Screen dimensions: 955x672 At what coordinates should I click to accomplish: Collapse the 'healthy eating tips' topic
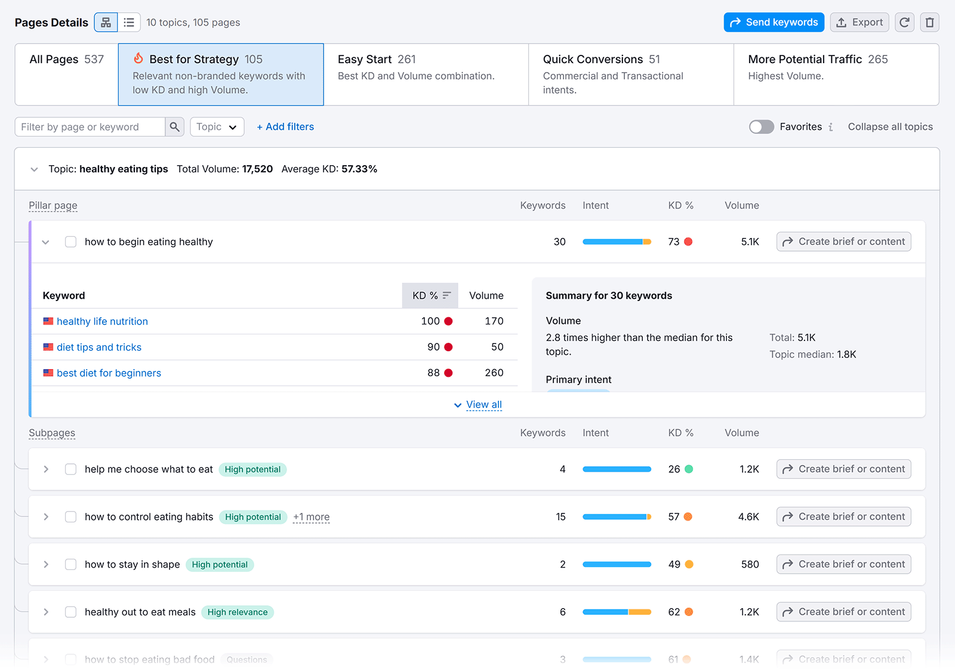(x=34, y=169)
